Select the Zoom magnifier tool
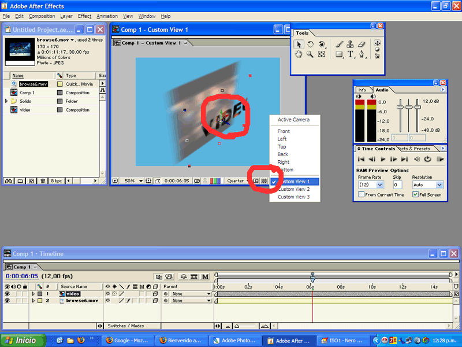The height and width of the screenshot is (347, 462). click(310, 54)
